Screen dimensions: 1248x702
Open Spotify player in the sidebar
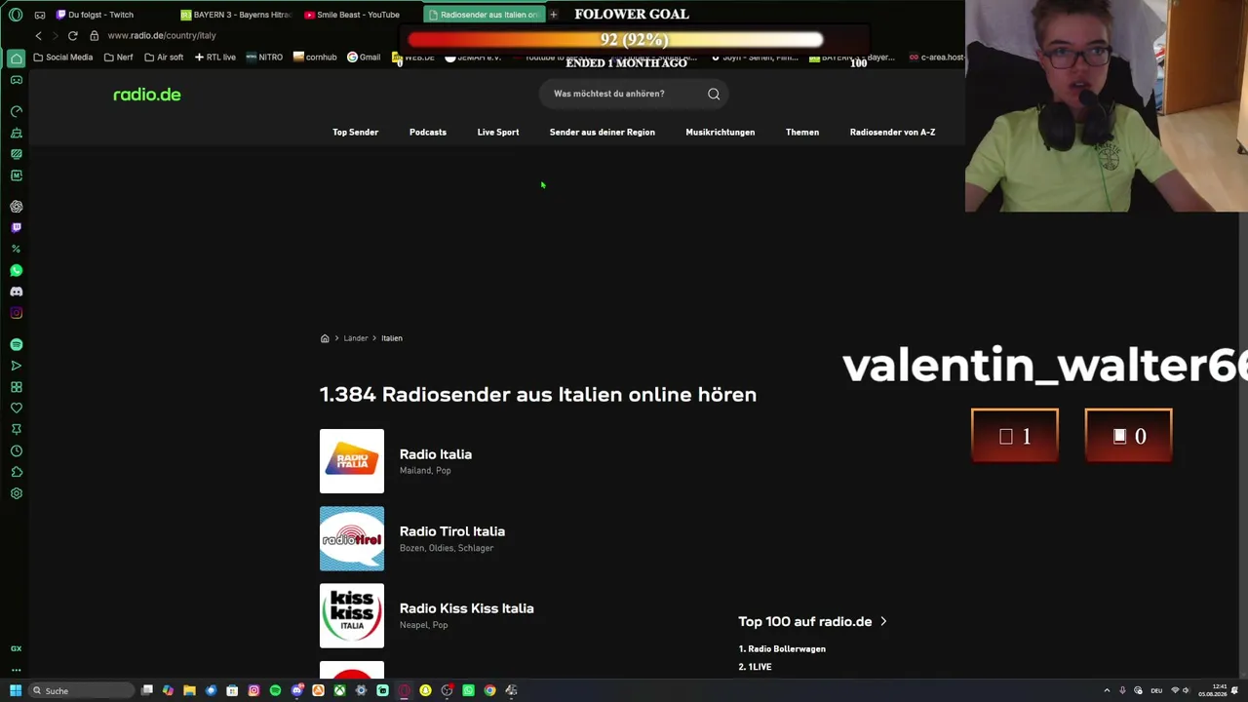17,345
